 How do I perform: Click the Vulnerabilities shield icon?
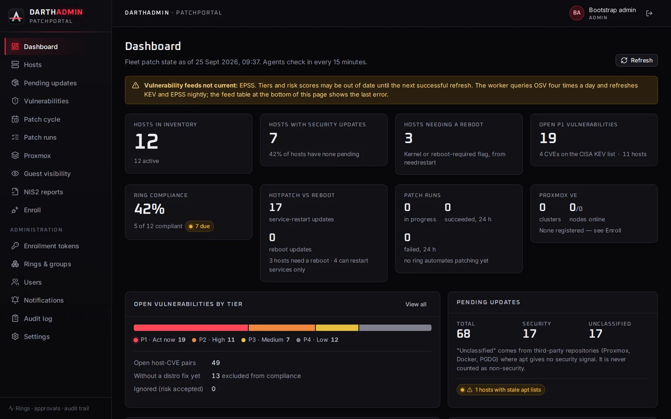[x=15, y=101]
